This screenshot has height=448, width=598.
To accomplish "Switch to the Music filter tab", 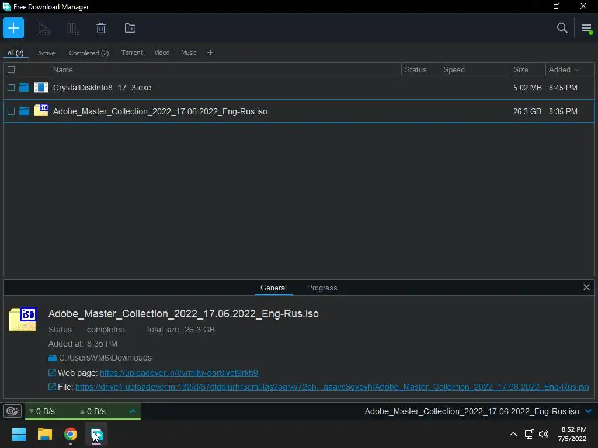I will (189, 52).
